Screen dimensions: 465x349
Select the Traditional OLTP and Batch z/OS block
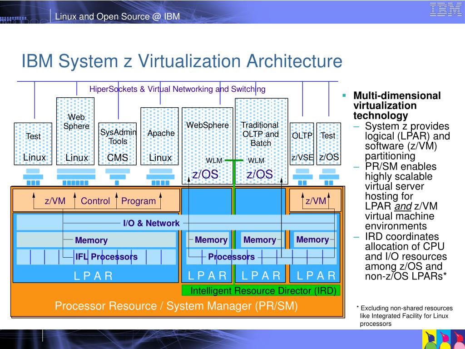260,136
